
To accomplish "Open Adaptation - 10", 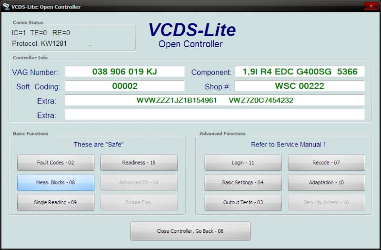I will click(x=327, y=182).
